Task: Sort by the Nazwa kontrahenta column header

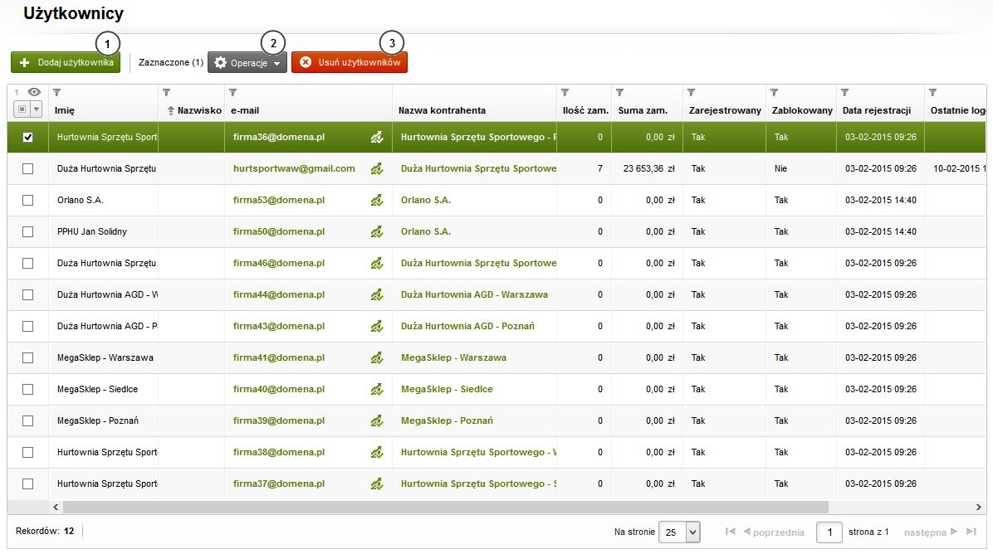Action: [x=442, y=110]
